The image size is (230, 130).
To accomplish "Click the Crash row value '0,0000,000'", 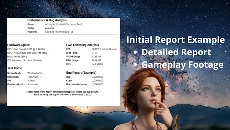I will coord(97,80).
